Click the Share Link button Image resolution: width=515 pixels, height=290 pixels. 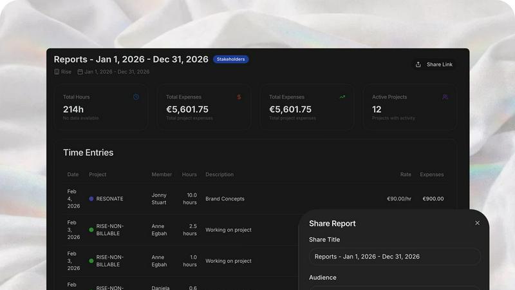pyautogui.click(x=433, y=64)
